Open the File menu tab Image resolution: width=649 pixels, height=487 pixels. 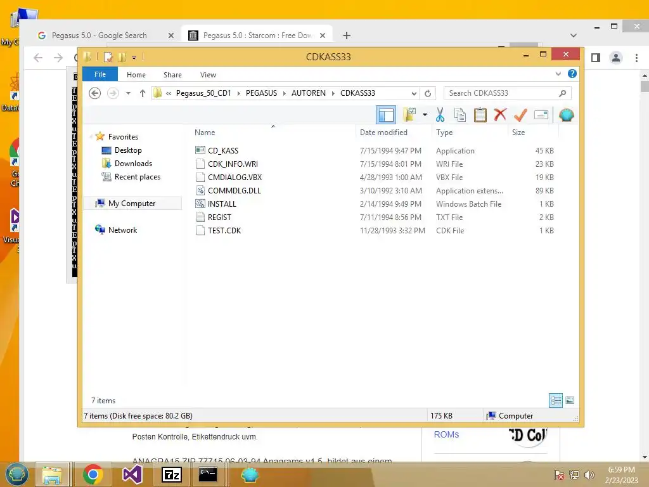tap(100, 75)
